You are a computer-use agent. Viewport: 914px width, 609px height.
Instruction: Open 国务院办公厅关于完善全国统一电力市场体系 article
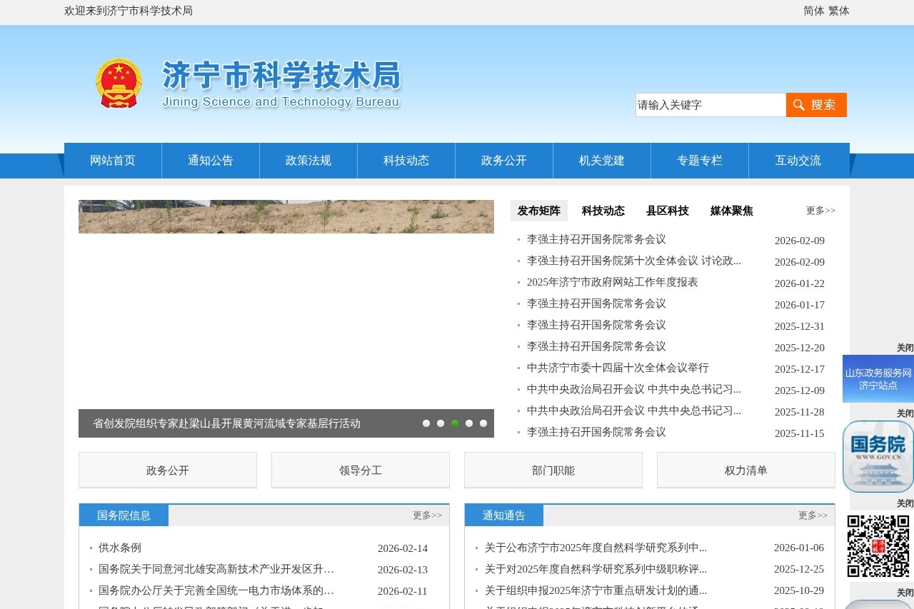click(216, 590)
